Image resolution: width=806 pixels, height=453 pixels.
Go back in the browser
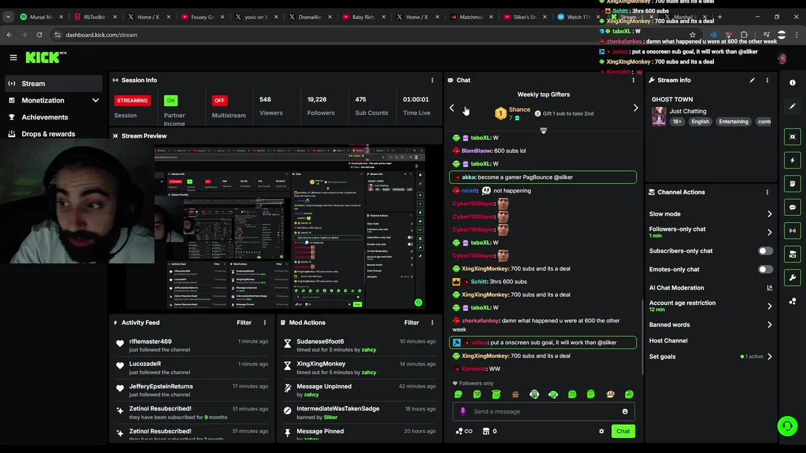(x=9, y=35)
